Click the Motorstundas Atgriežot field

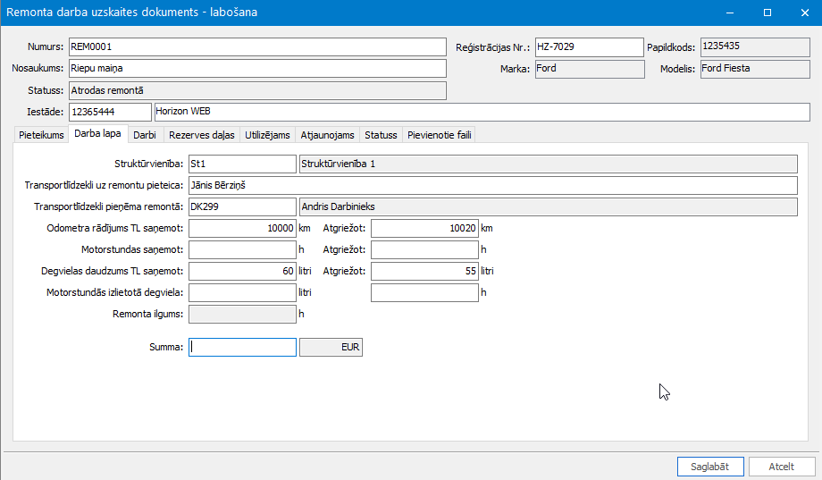424,249
